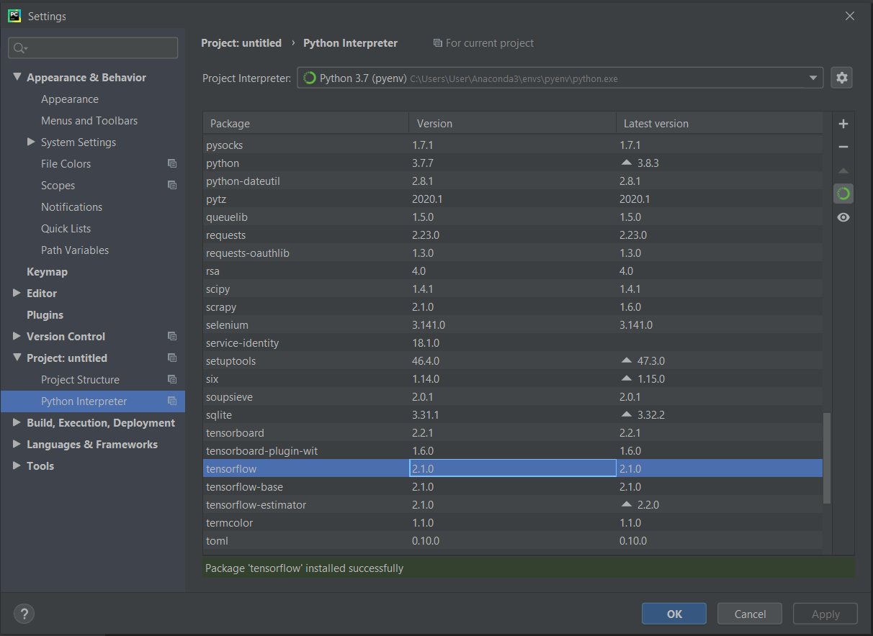
Task: Click the install package plus icon
Action: click(x=843, y=124)
